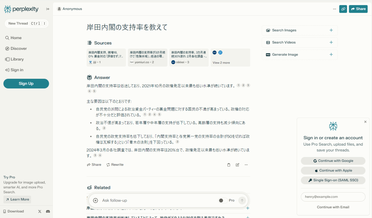Image resolution: width=372 pixels, height=218 pixels.
Task: Click the Sign Up button
Action: (x=26, y=84)
